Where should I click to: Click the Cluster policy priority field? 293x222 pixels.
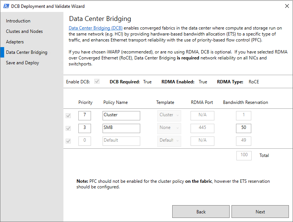(85, 115)
